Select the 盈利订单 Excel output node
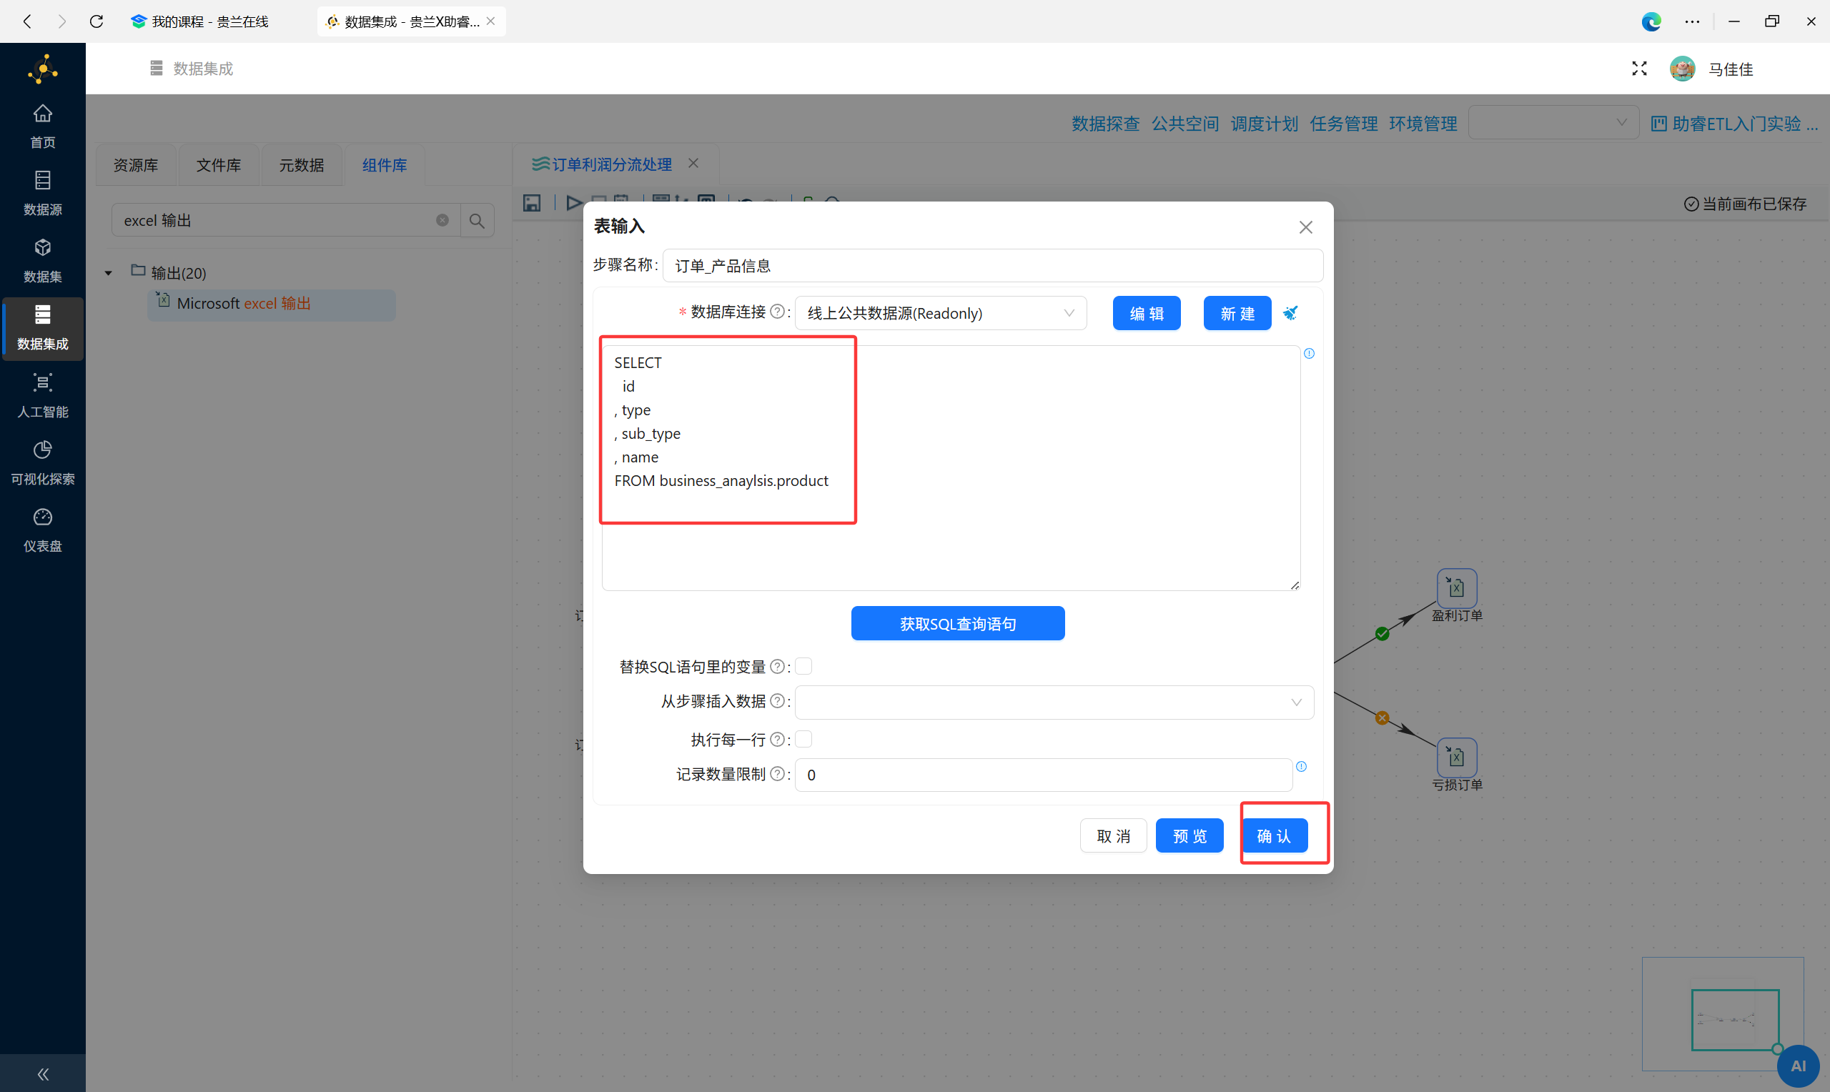The image size is (1830, 1092). (x=1456, y=587)
